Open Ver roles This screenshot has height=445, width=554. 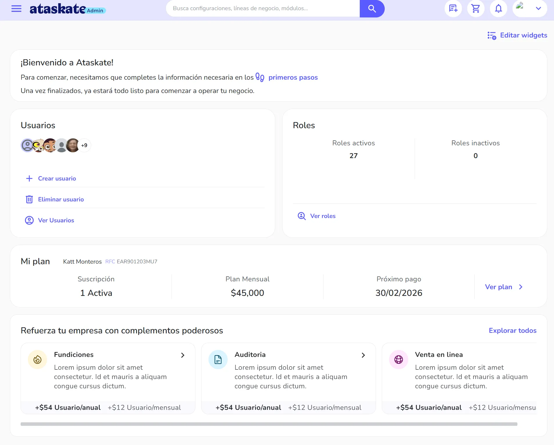[x=323, y=216]
